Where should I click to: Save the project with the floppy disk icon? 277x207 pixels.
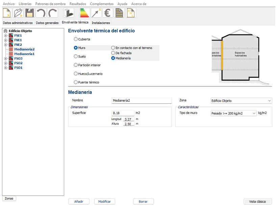29,13
